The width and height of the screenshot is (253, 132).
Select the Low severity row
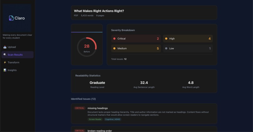tap(188, 48)
